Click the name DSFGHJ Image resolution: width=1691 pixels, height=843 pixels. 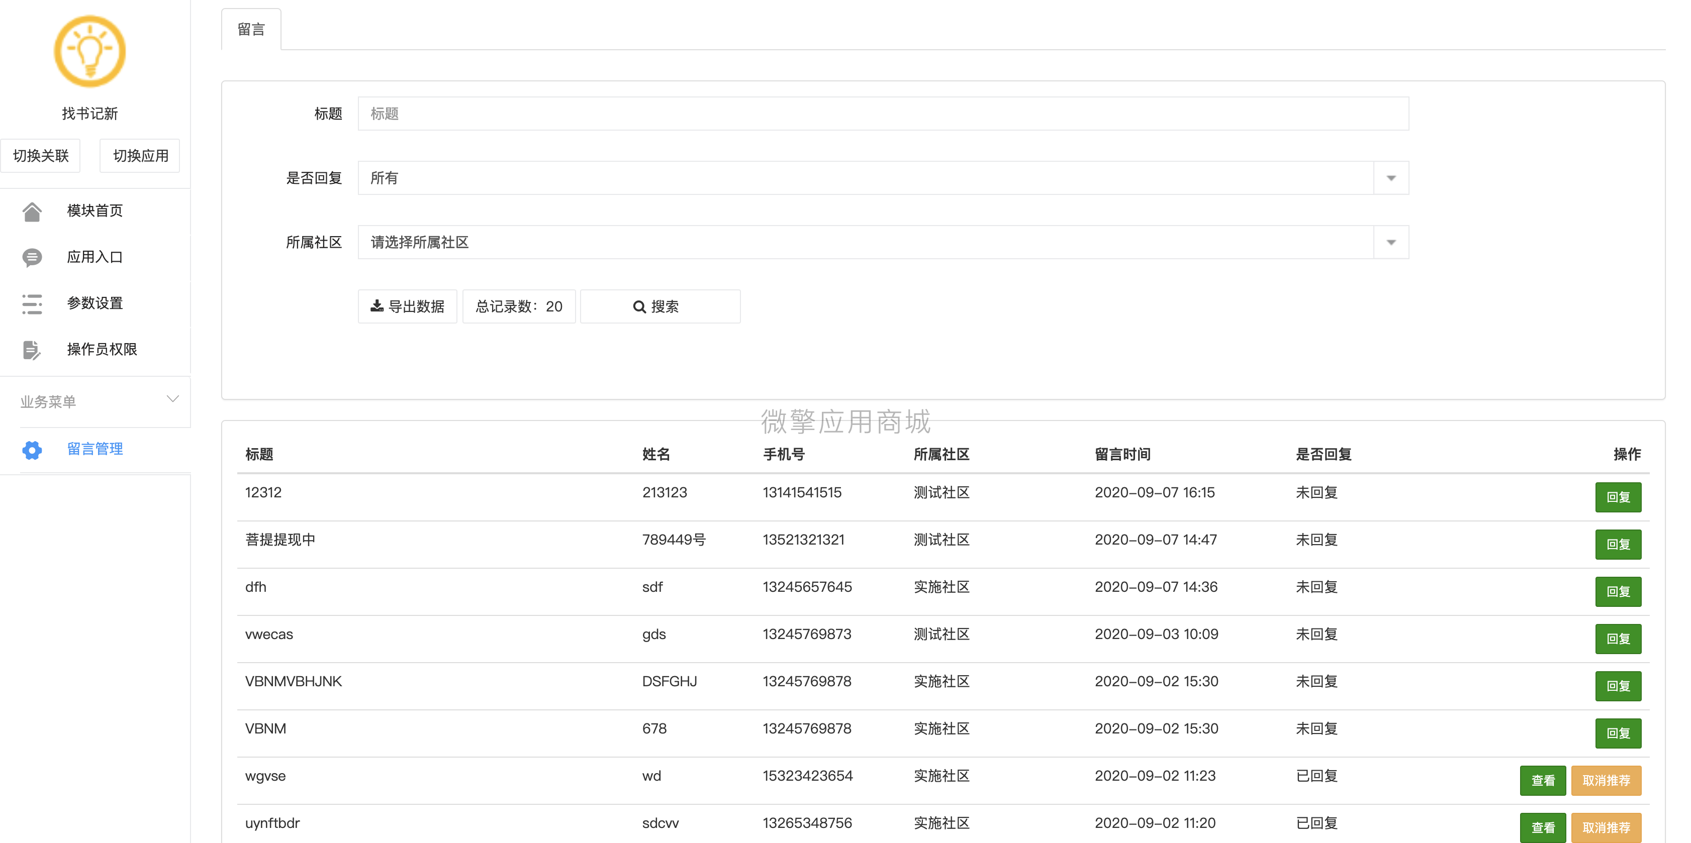670,681
